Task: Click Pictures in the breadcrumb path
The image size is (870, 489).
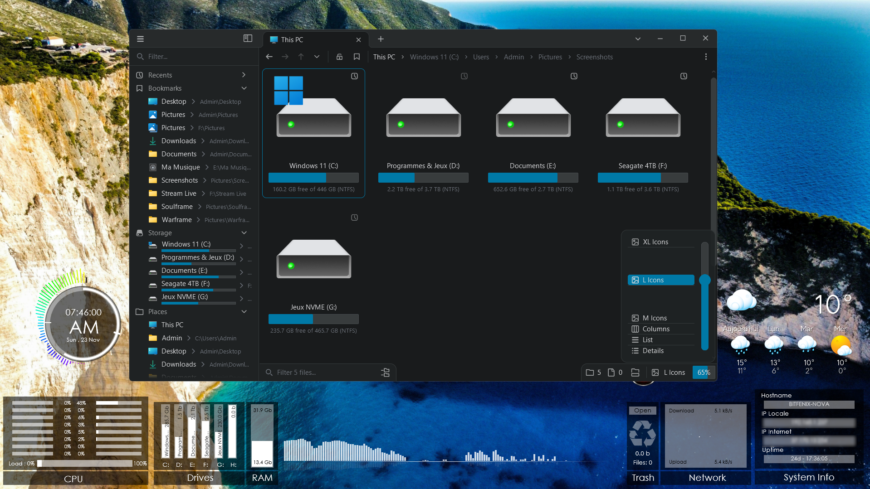Action: coord(550,57)
